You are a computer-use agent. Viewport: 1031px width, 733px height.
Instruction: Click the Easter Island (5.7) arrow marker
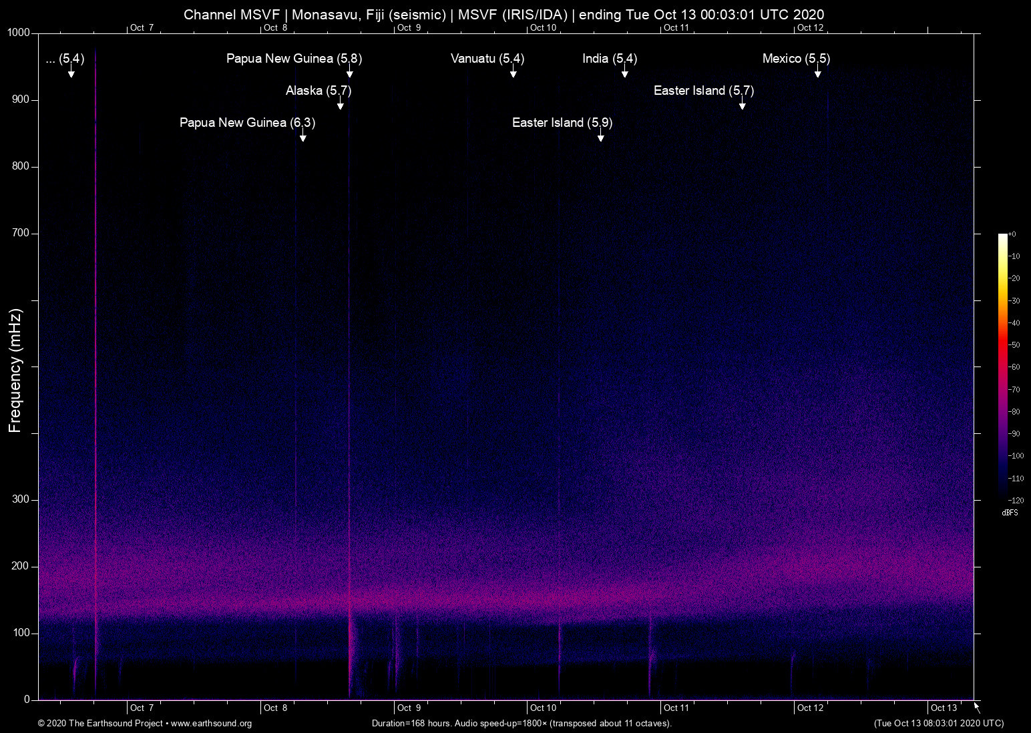742,105
